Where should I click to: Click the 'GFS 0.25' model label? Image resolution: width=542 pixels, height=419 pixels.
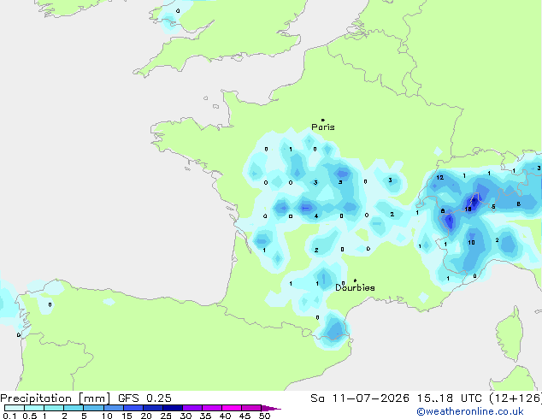144,398
